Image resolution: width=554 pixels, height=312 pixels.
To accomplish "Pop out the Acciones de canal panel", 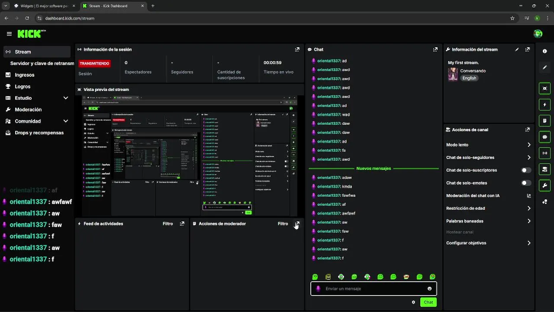I will pos(527,130).
